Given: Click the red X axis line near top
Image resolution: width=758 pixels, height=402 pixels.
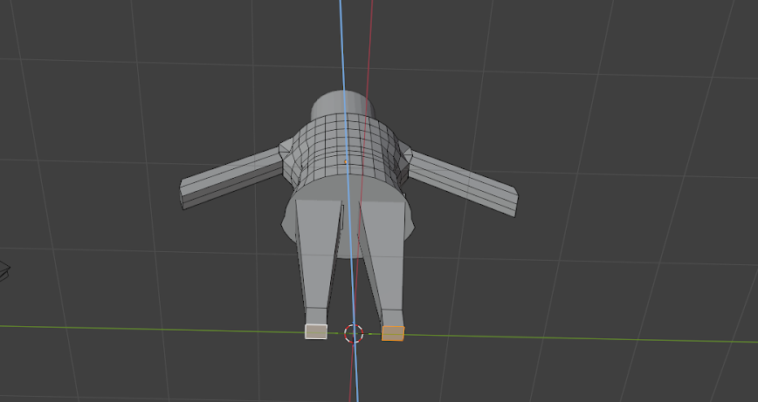Looking at the screenshot, I should click(371, 35).
